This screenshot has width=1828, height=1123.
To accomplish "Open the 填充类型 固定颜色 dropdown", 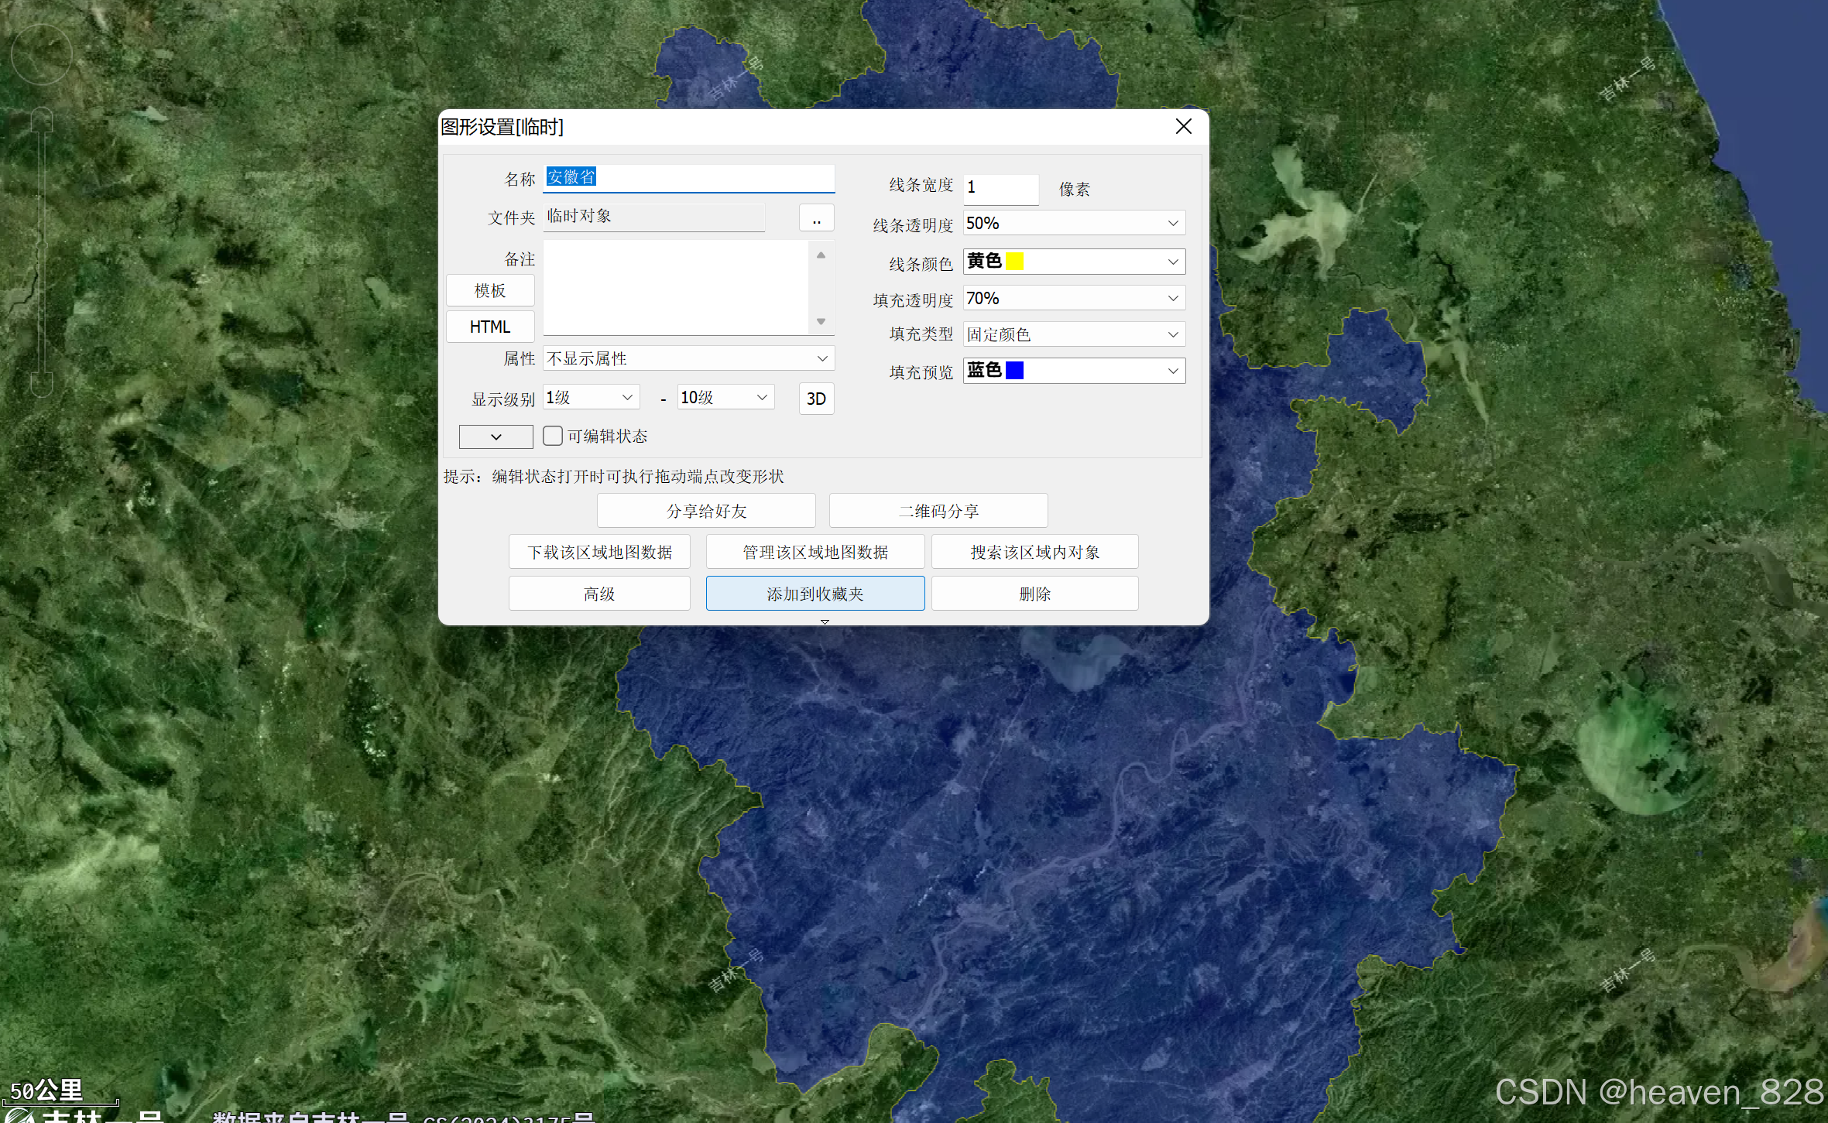I will click(x=1074, y=334).
